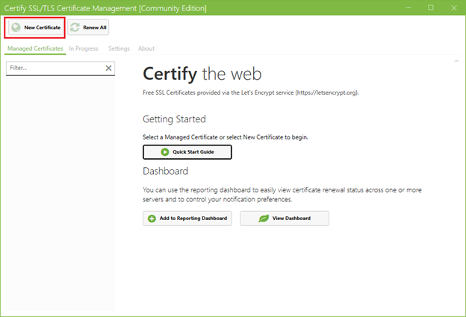Image resolution: width=466 pixels, height=317 pixels.
Task: Click the green plus icon for Reporting Dashboard
Action: [152, 219]
